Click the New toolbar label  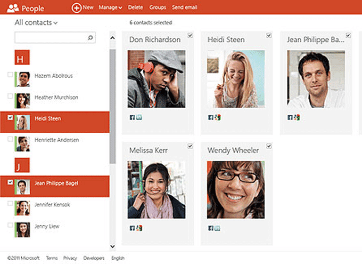(x=88, y=8)
